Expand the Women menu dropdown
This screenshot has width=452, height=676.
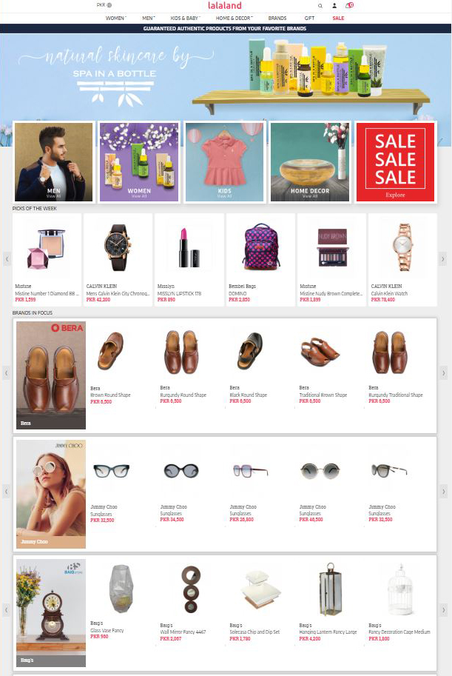[116, 18]
